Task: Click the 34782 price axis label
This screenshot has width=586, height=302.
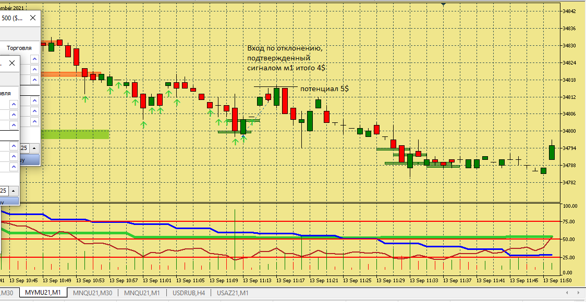Action: tap(569, 182)
